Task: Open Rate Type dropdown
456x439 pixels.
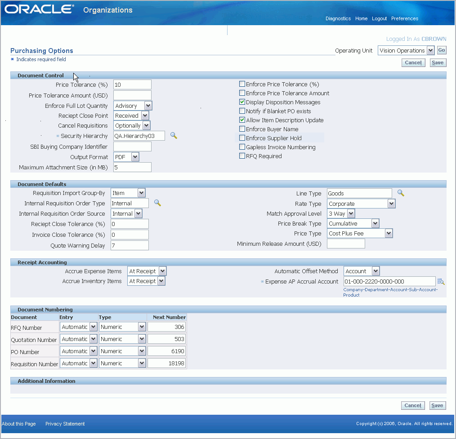Action: click(361, 204)
